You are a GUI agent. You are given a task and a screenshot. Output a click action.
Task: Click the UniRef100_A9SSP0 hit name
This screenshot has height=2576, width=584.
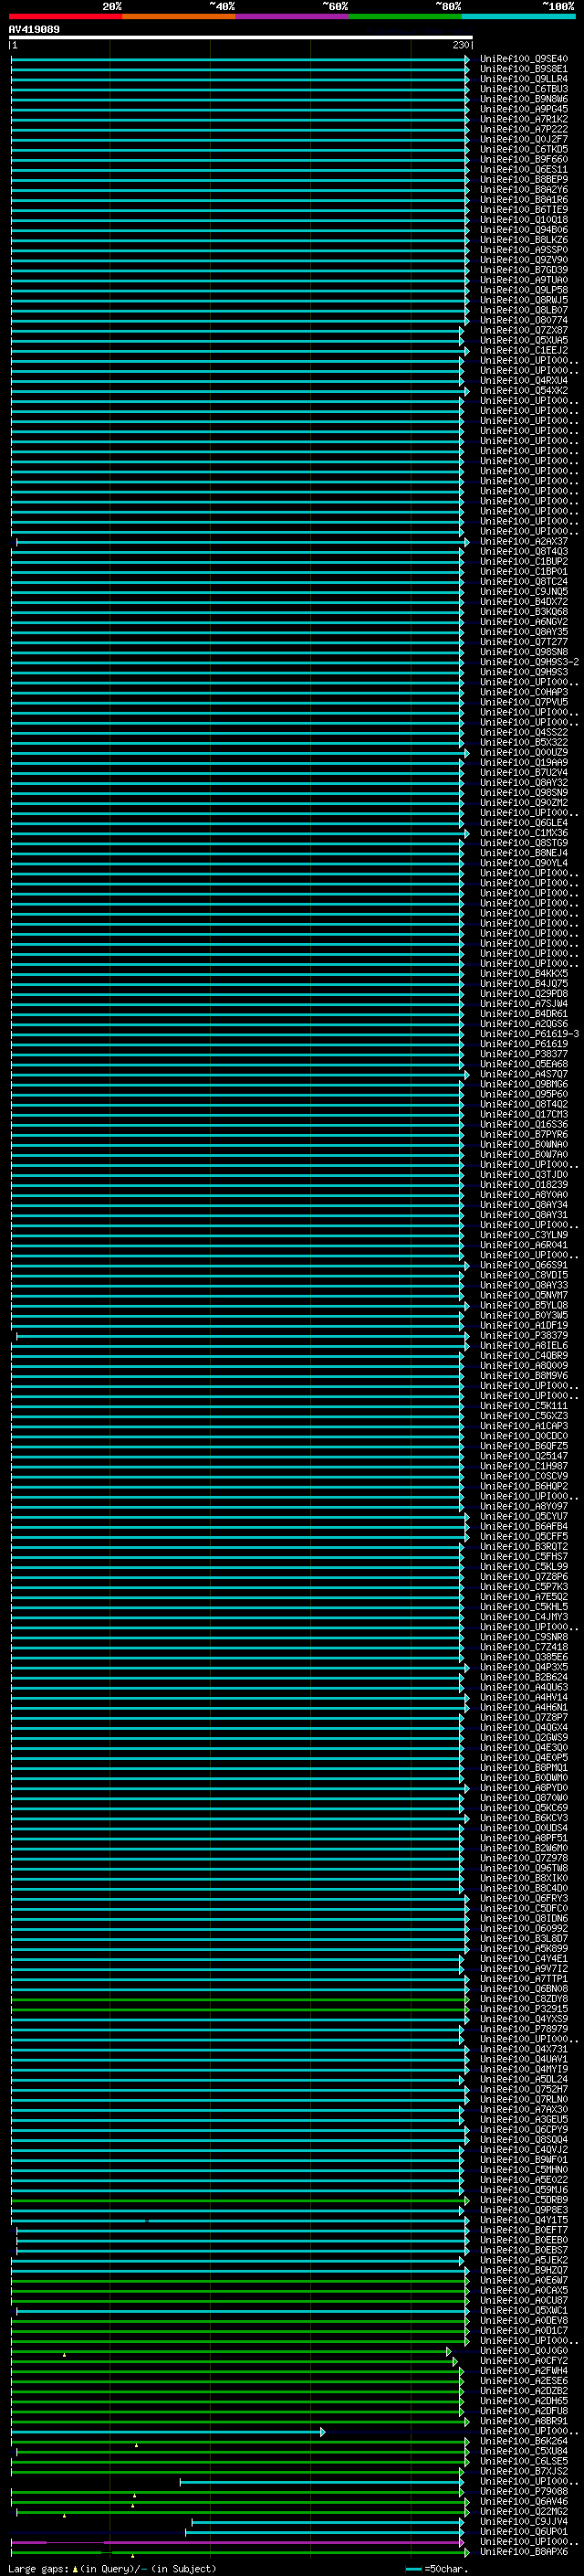[523, 250]
